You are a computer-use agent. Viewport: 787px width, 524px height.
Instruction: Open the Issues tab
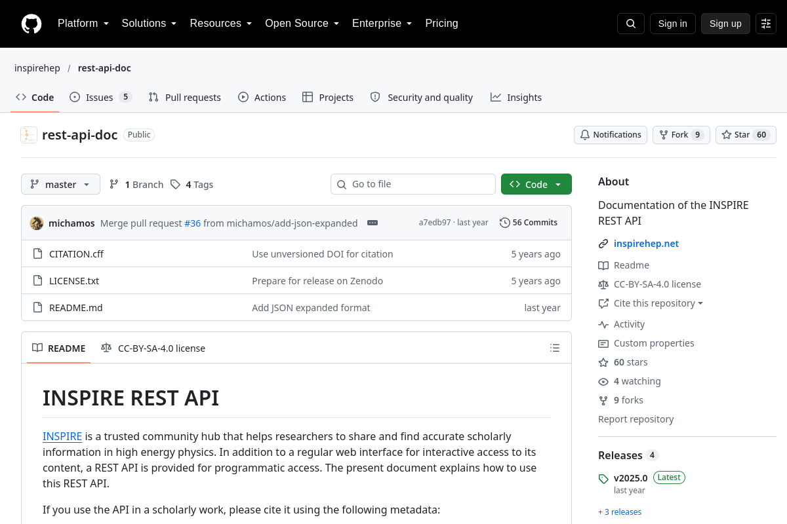click(100, 98)
